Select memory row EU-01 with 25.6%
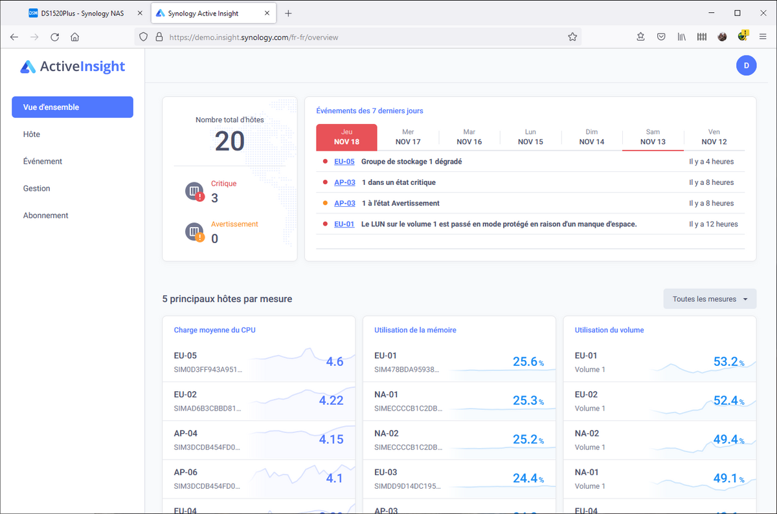The height and width of the screenshot is (514, 777). pos(459,362)
